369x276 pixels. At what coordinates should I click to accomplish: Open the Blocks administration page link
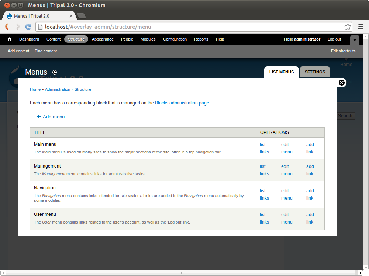(182, 103)
